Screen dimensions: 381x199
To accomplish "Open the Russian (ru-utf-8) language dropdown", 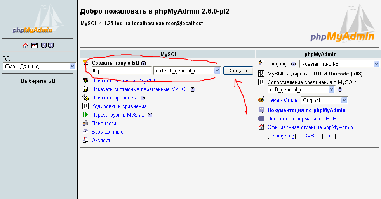I will click(339, 64).
